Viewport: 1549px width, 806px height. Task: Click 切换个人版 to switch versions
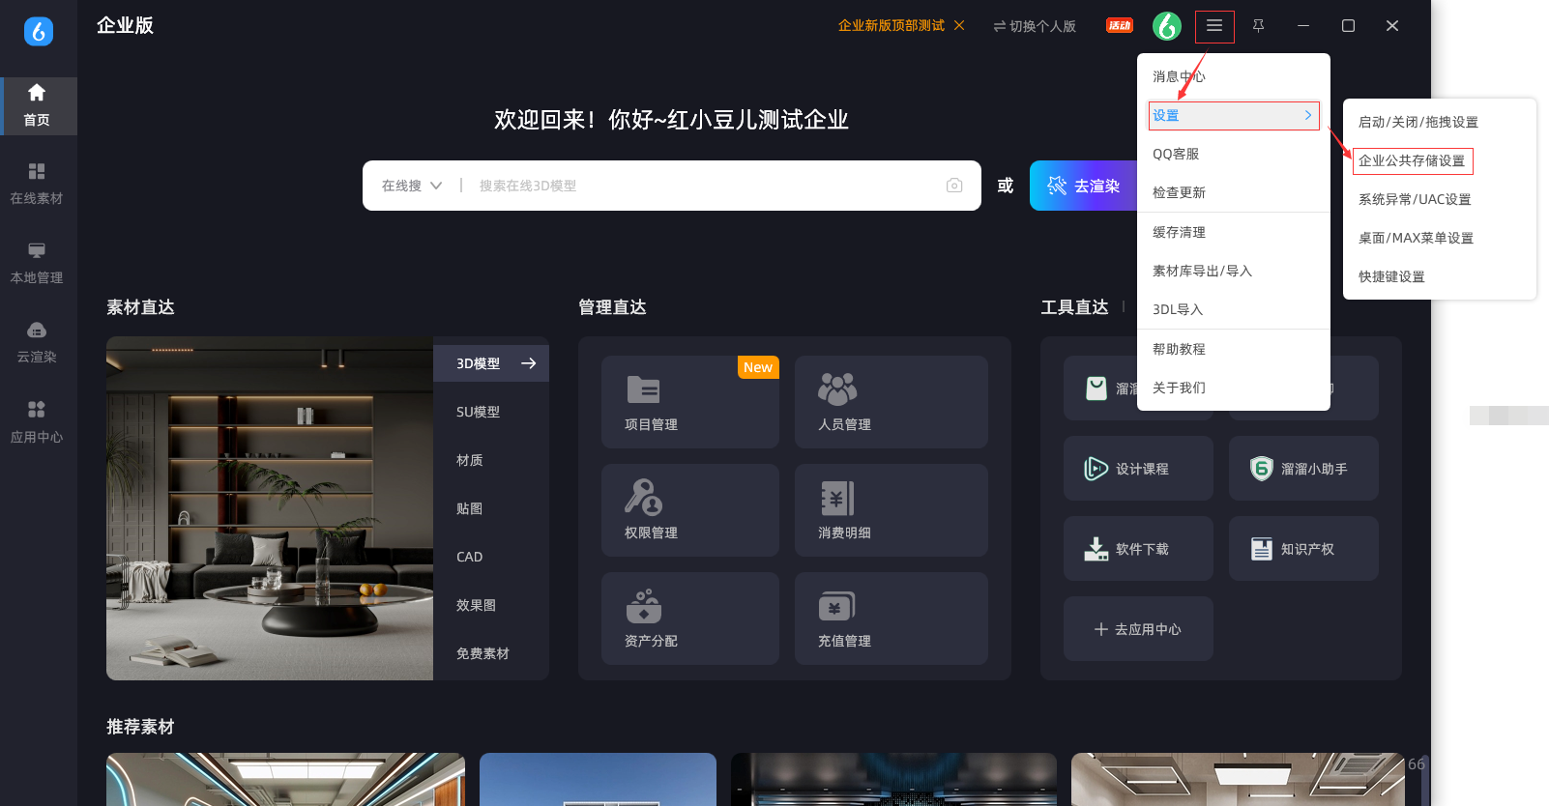point(1035,26)
